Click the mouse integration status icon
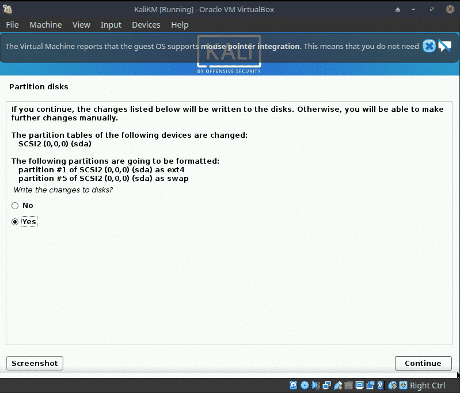Image resolution: width=460 pixels, height=393 pixels. click(x=392, y=385)
